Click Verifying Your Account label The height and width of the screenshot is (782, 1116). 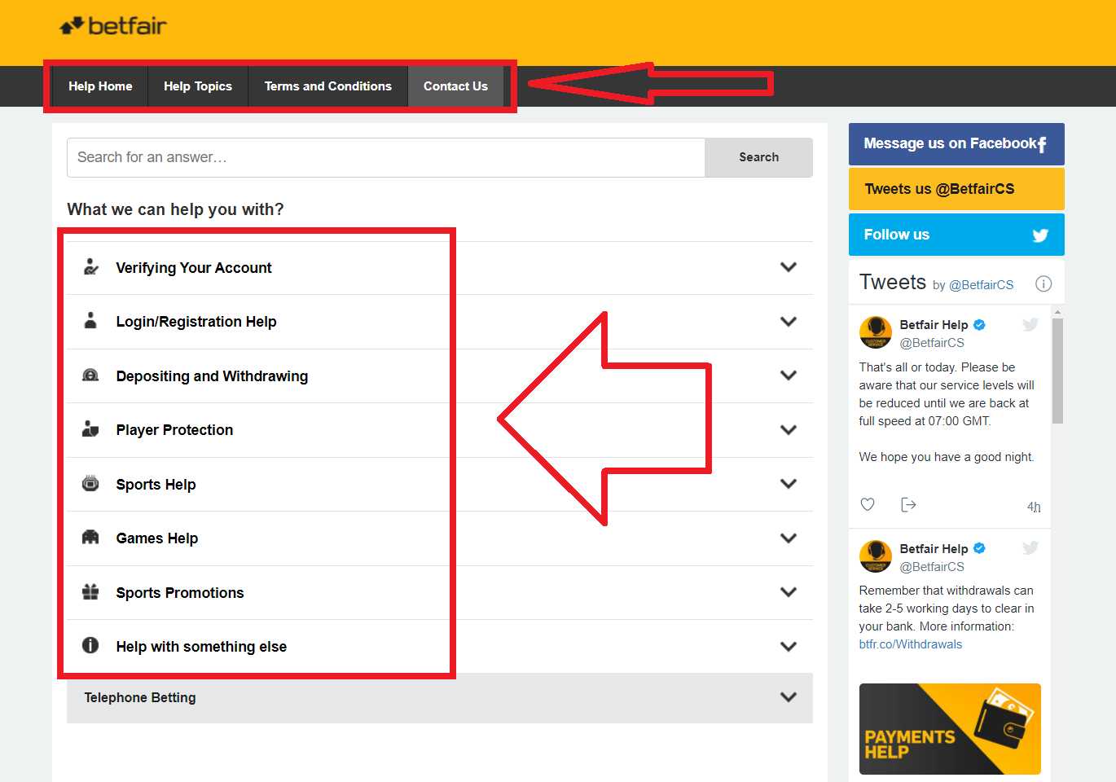tap(194, 268)
